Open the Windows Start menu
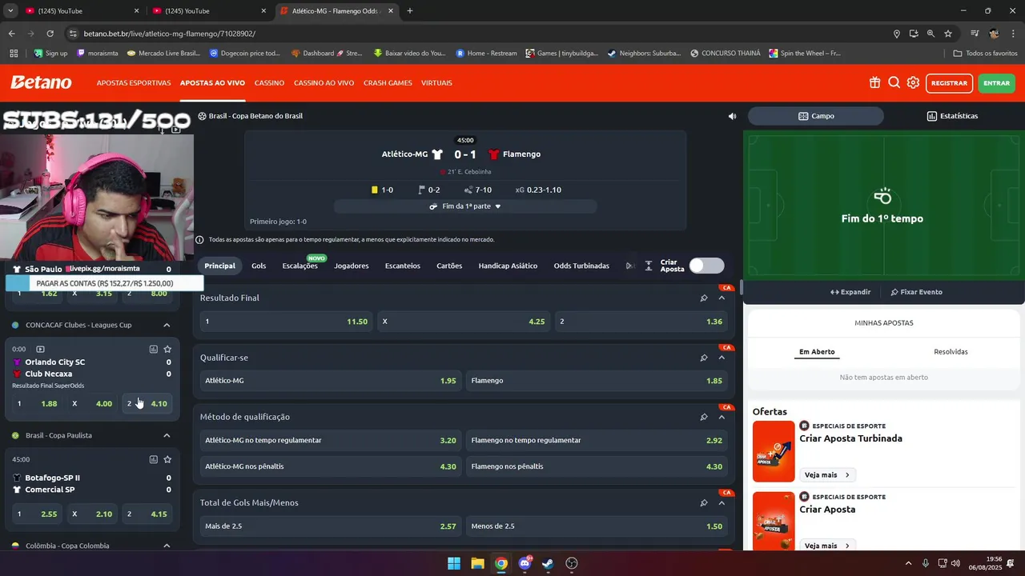 pos(454,563)
